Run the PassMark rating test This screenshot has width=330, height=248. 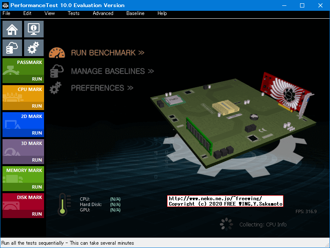point(23,79)
